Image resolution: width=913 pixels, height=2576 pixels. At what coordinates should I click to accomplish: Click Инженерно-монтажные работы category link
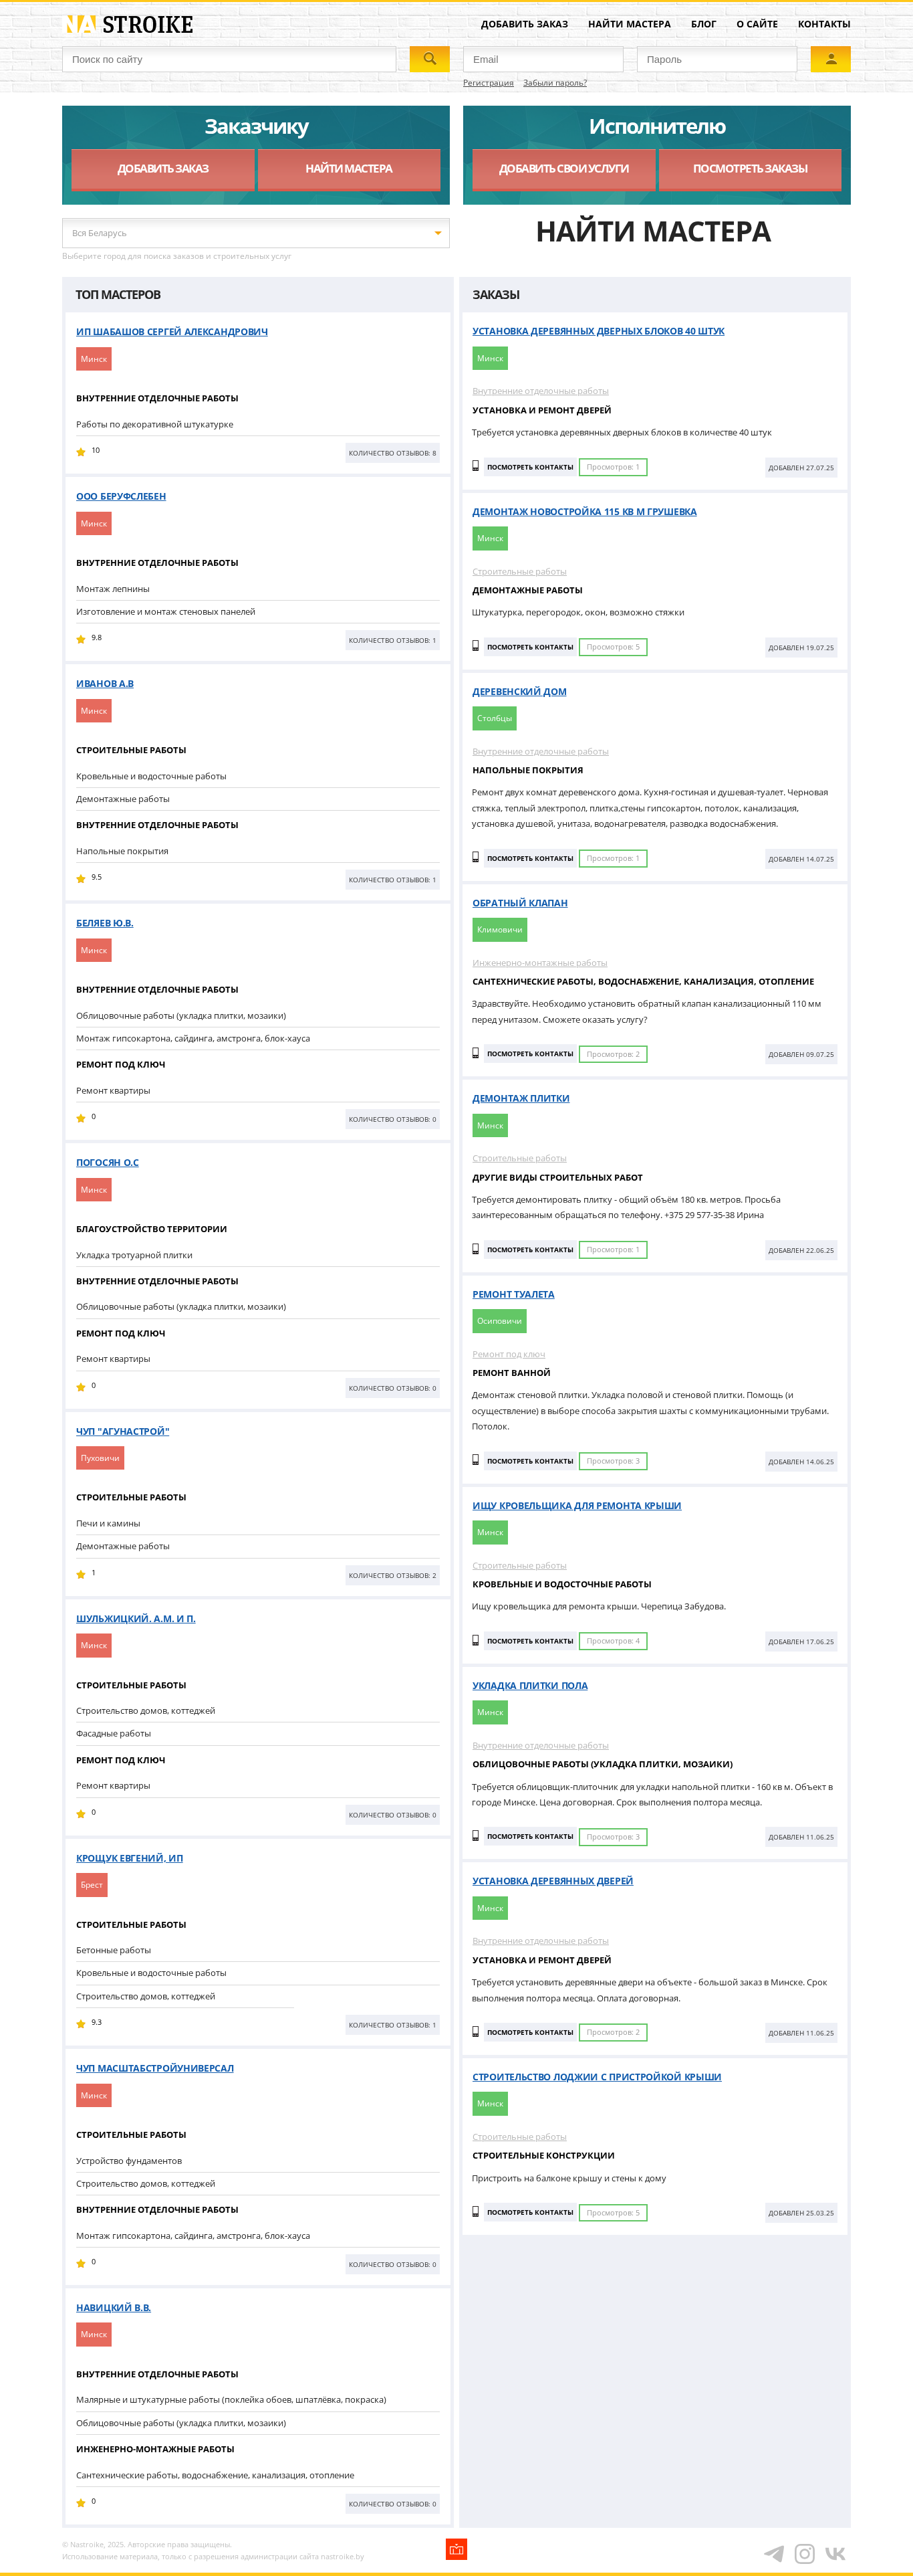coord(539,963)
